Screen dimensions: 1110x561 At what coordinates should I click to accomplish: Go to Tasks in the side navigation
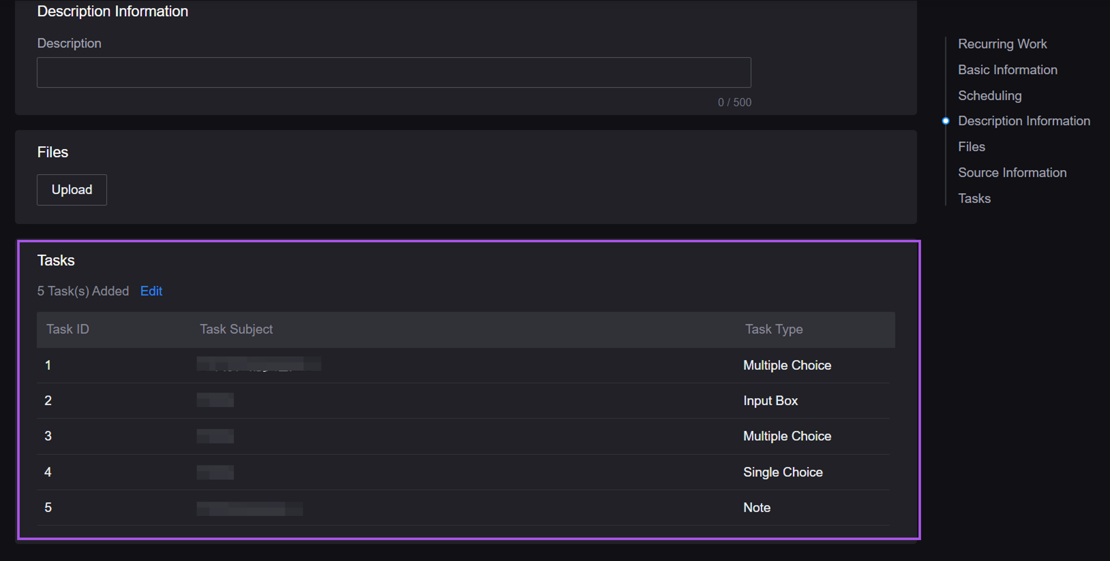pos(974,198)
